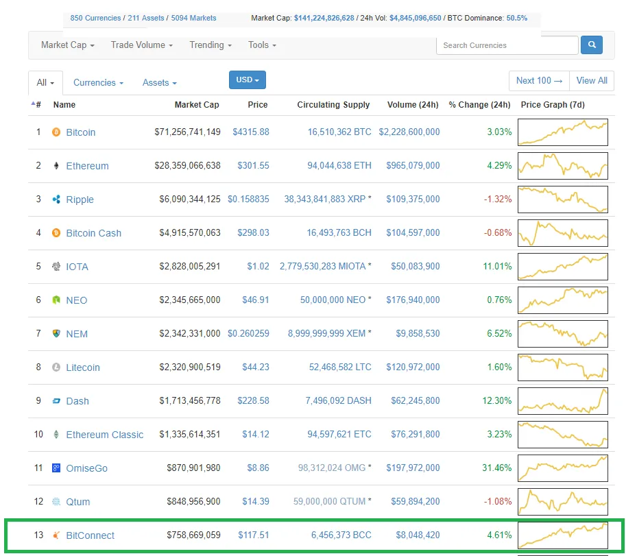637x556 pixels.
Task: Click the Qtum logo icon
Action: [56, 502]
